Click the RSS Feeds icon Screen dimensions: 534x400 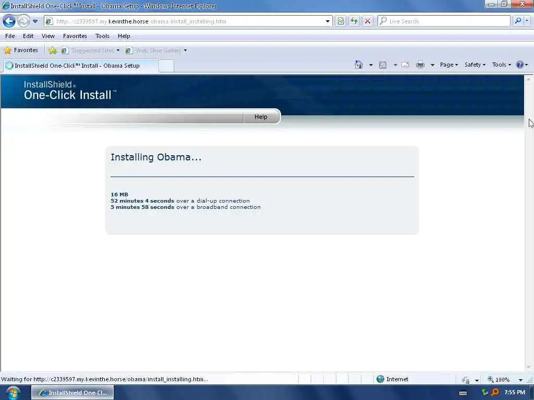[x=383, y=65]
